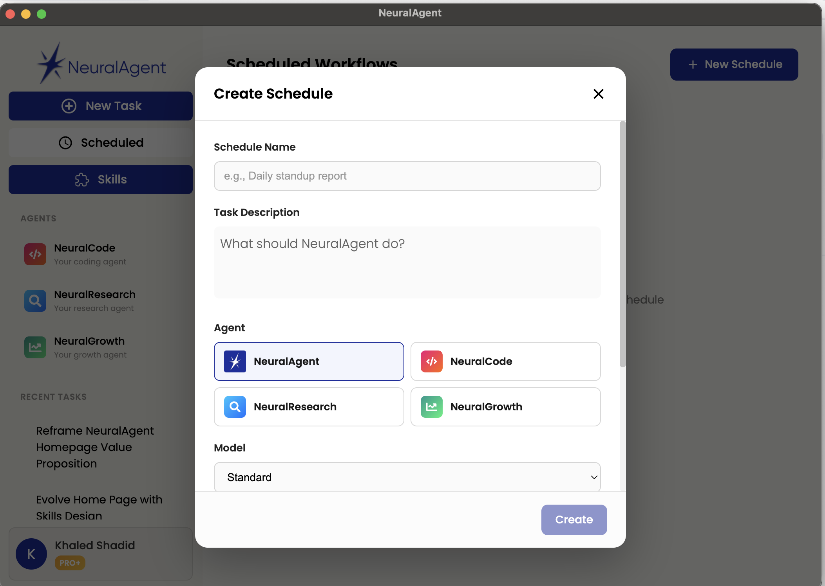
Task: Click the Schedule Name input field
Action: click(407, 176)
